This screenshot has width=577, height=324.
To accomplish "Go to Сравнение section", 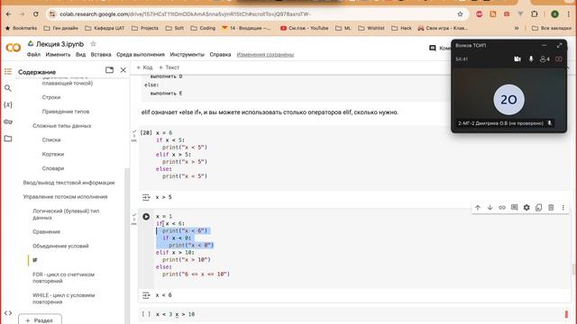I will click(x=46, y=232).
